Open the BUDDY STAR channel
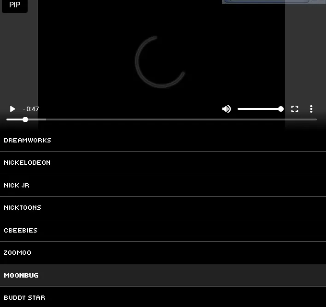This screenshot has height=307, width=326. [x=163, y=297]
